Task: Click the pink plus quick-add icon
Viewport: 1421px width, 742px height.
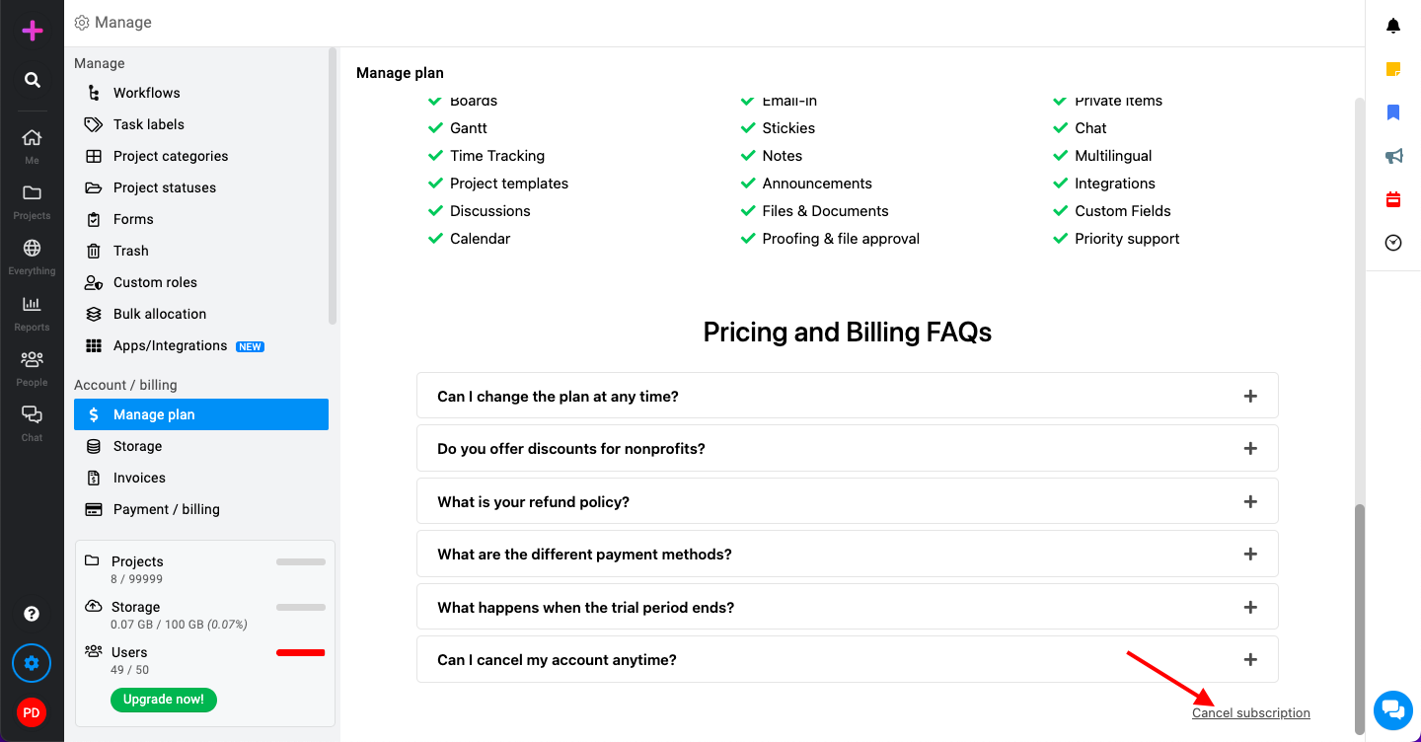Action: pyautogui.click(x=33, y=32)
